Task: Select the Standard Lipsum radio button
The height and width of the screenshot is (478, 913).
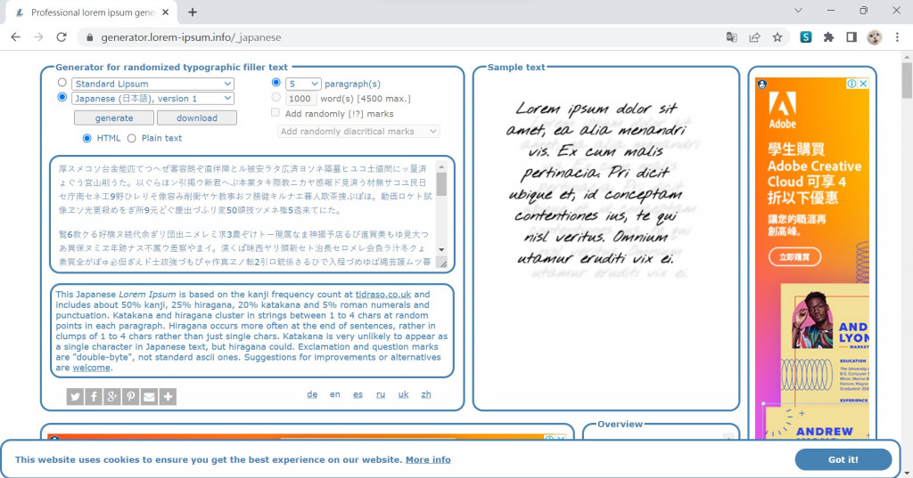Action: click(62, 83)
